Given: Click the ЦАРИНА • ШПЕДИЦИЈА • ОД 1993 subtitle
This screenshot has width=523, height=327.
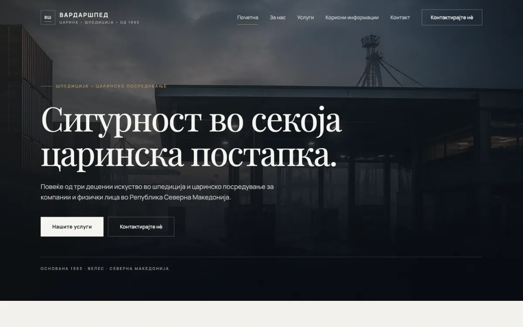Looking at the screenshot, I should (99, 22).
